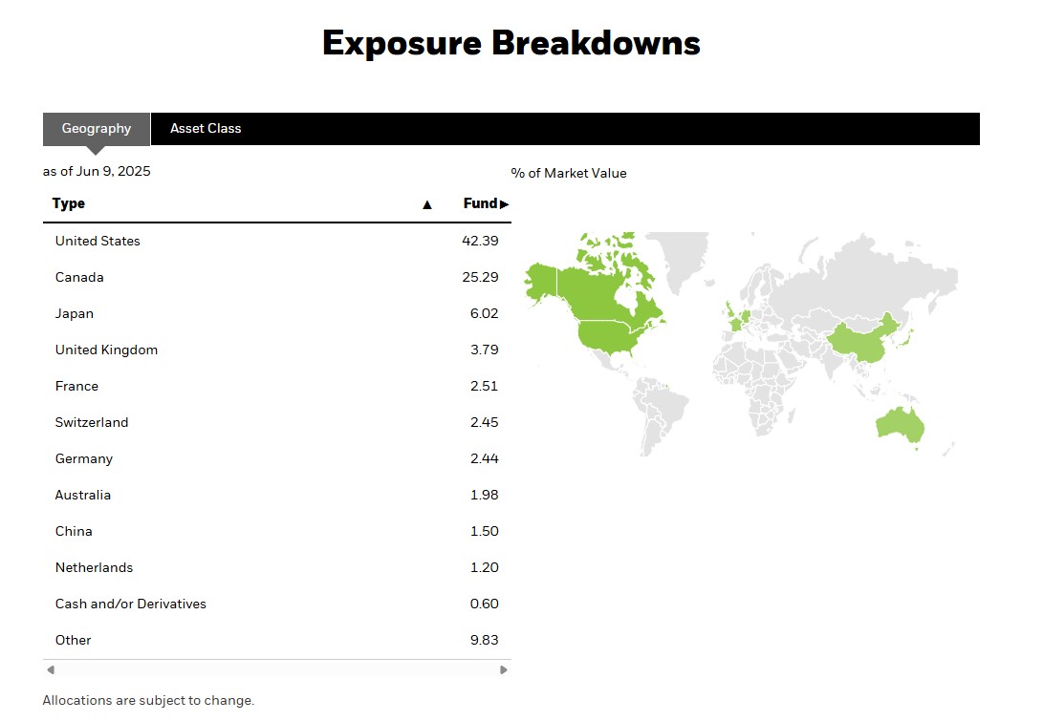The image size is (1043, 721).
Task: Click the right scroll arrow below the table
Action: coord(504,669)
